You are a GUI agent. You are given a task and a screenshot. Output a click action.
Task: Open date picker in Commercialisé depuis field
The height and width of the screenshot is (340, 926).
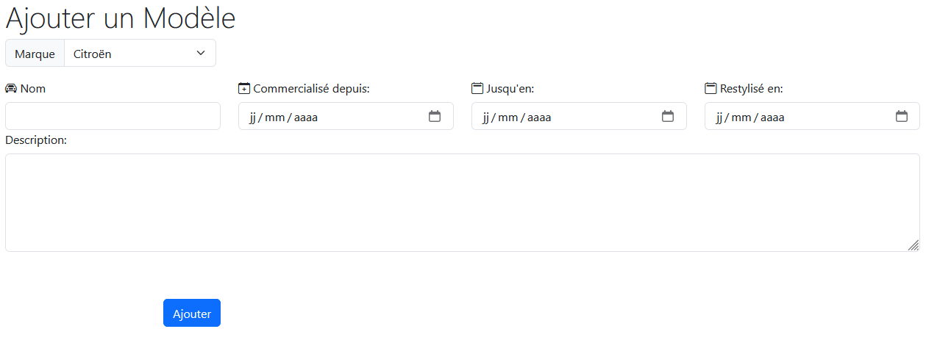click(x=435, y=116)
